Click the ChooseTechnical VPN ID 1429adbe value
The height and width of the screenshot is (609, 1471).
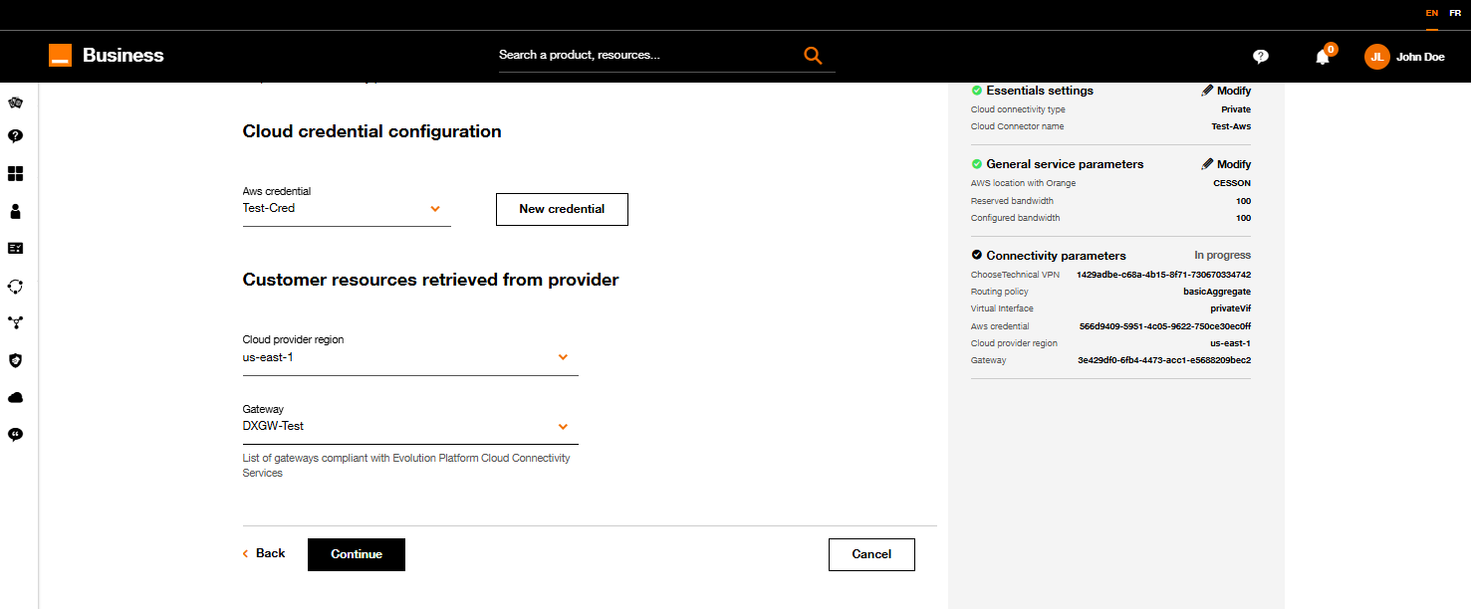(x=1164, y=275)
